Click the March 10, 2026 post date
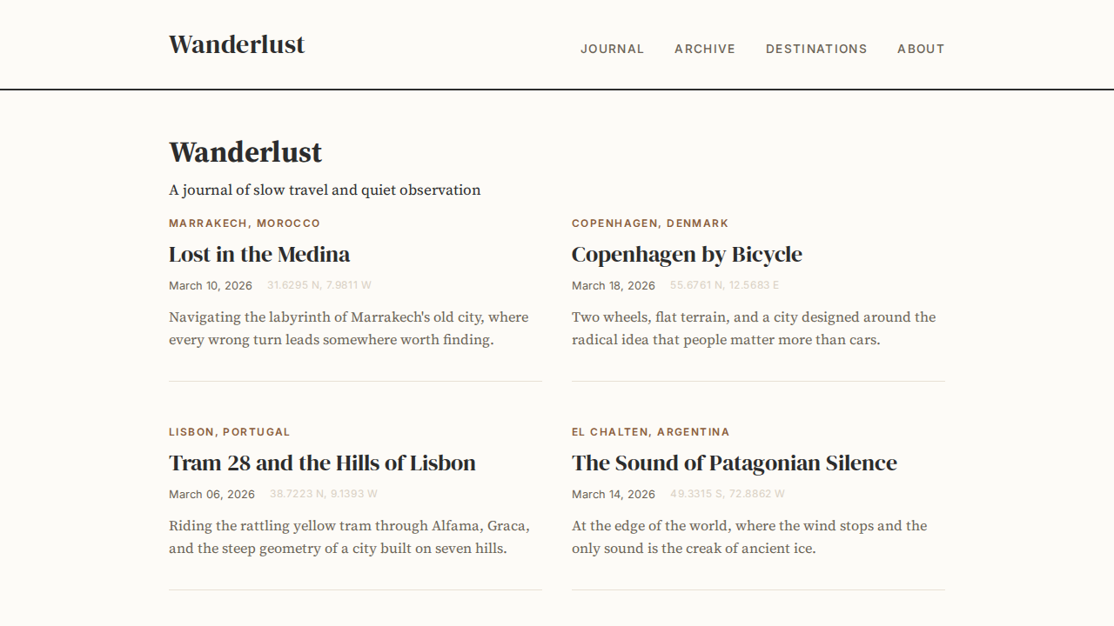Screen dimensions: 1114x626 (x=211, y=286)
